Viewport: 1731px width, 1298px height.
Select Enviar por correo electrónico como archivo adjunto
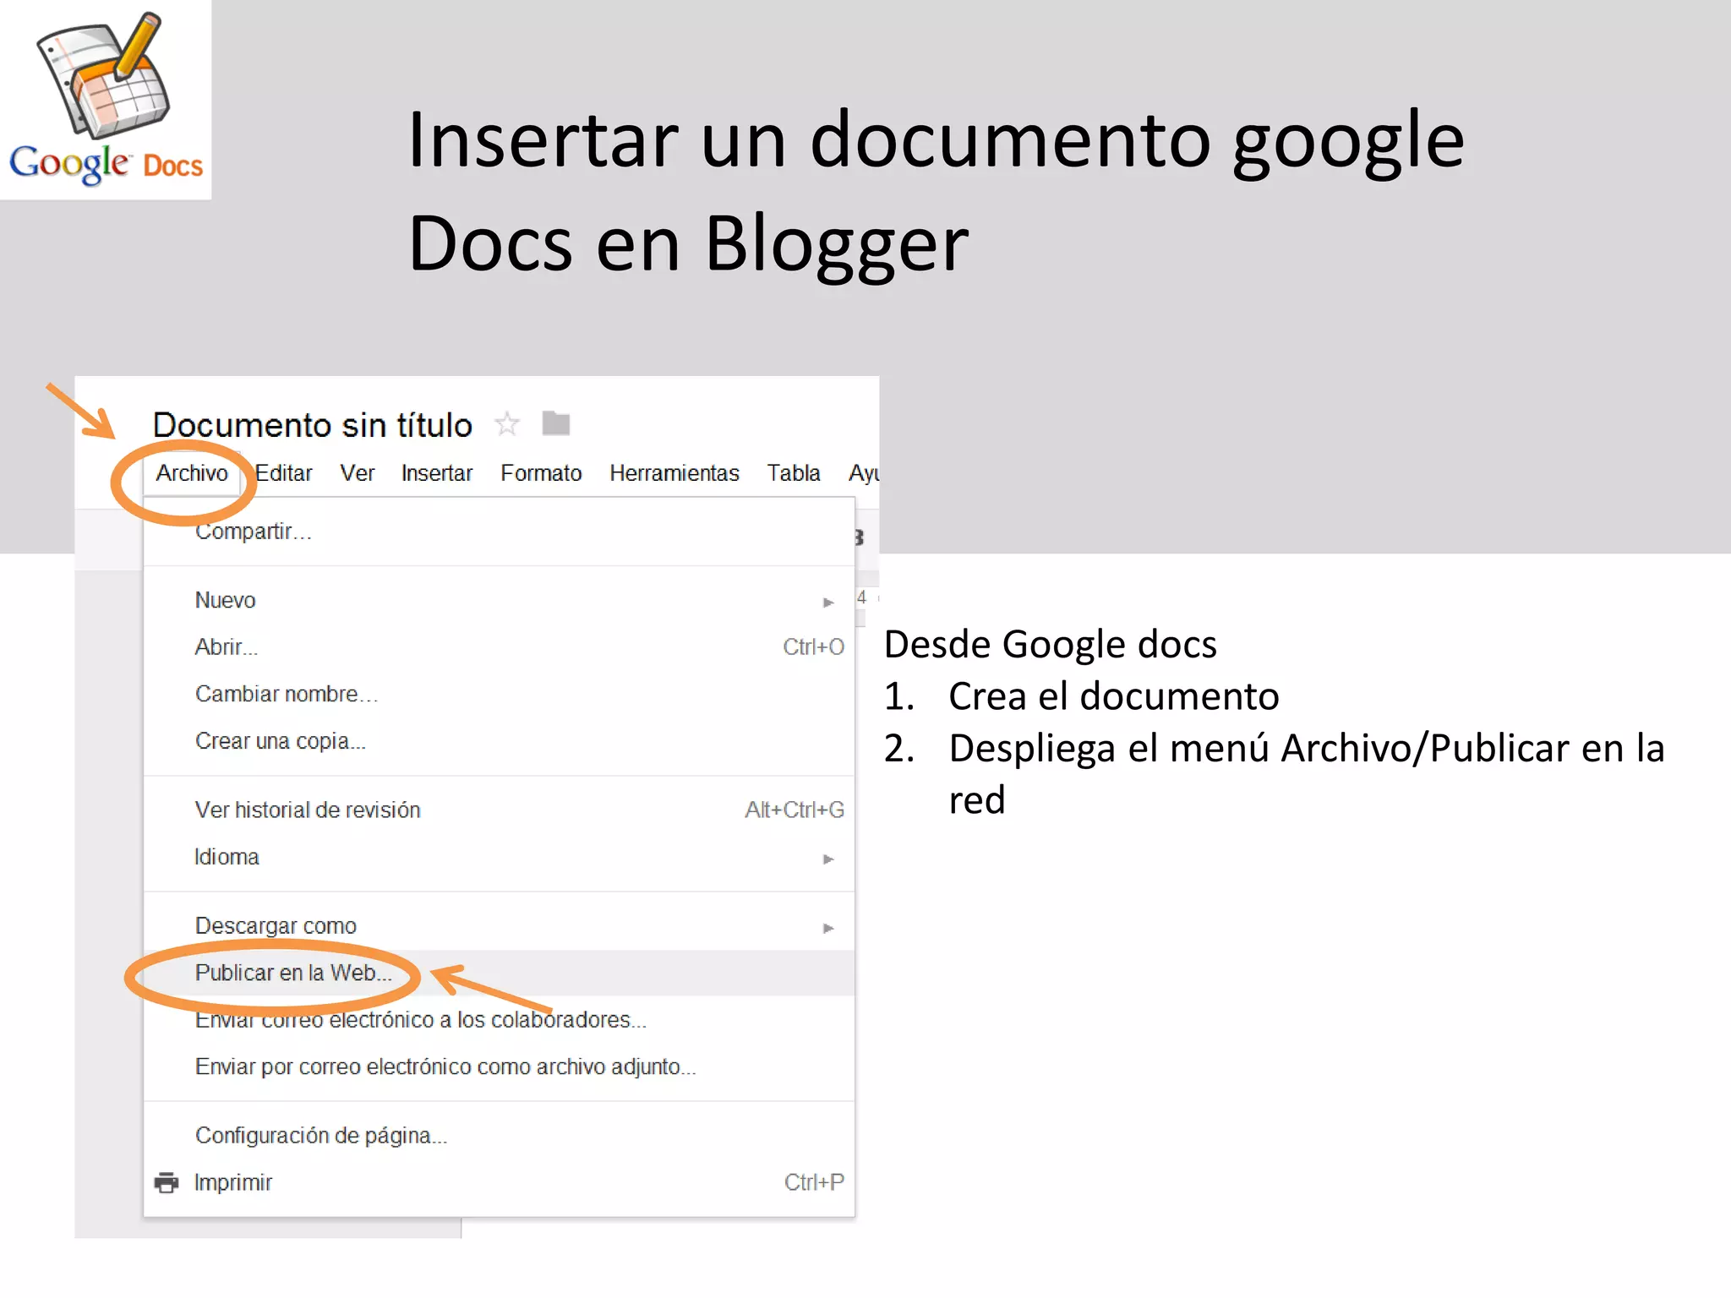(499, 1067)
